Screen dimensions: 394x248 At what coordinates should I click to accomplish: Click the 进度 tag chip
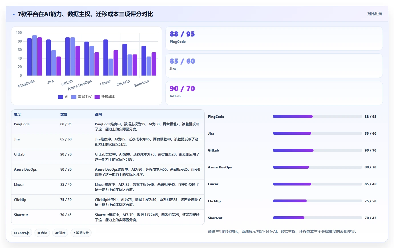(60, 233)
